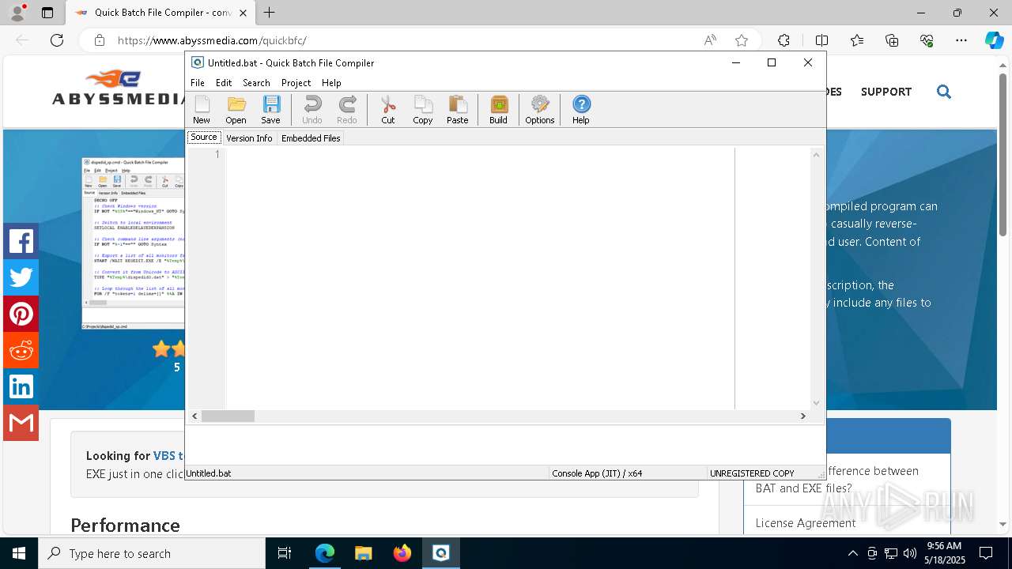This screenshot has height=569, width=1012.
Task: Copy selection with Copy icon
Action: tap(423, 110)
